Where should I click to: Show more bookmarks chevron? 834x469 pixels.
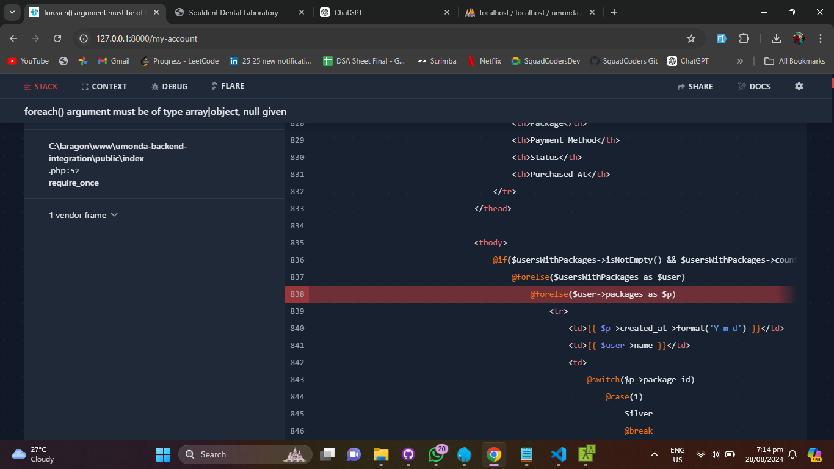[740, 61]
